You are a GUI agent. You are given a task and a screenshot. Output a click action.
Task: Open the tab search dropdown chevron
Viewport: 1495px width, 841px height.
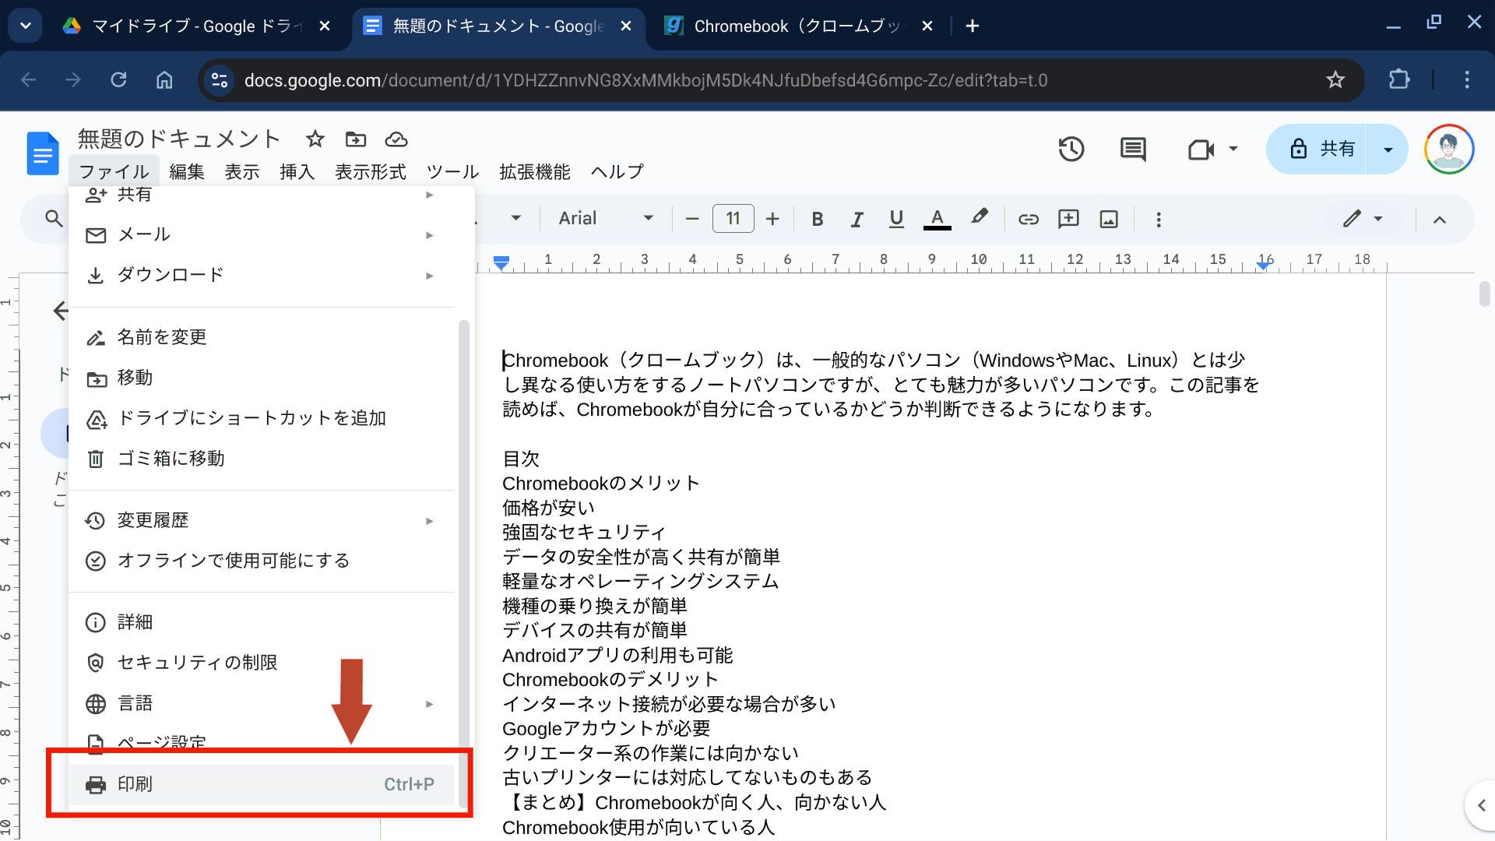[x=26, y=26]
